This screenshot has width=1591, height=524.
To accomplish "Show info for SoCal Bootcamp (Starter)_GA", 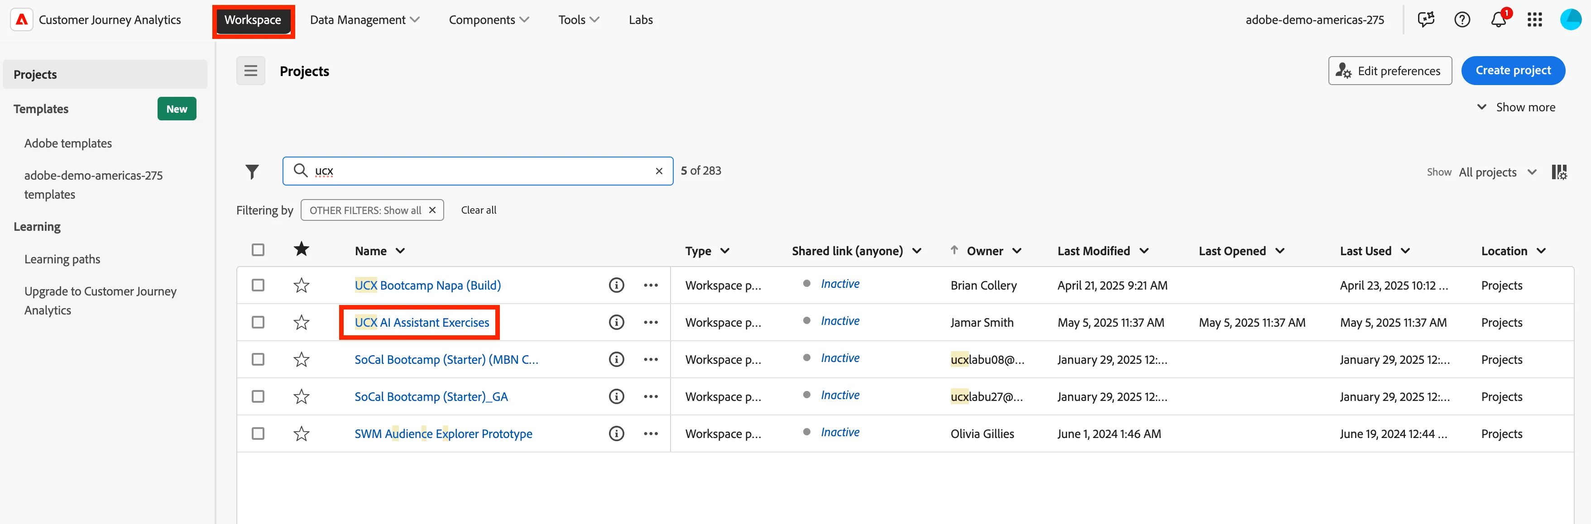I will (616, 396).
